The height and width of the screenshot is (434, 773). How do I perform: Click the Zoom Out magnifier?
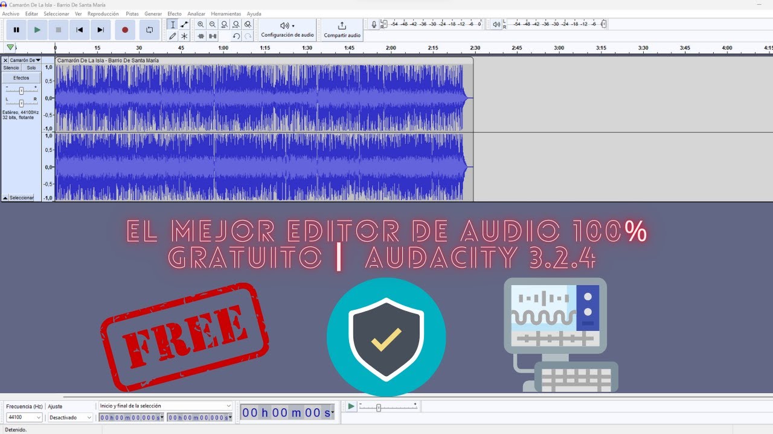tap(212, 25)
